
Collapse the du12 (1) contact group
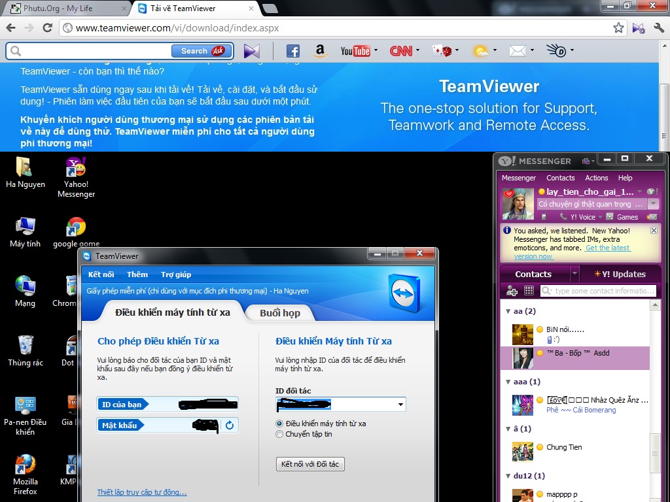pyautogui.click(x=508, y=476)
